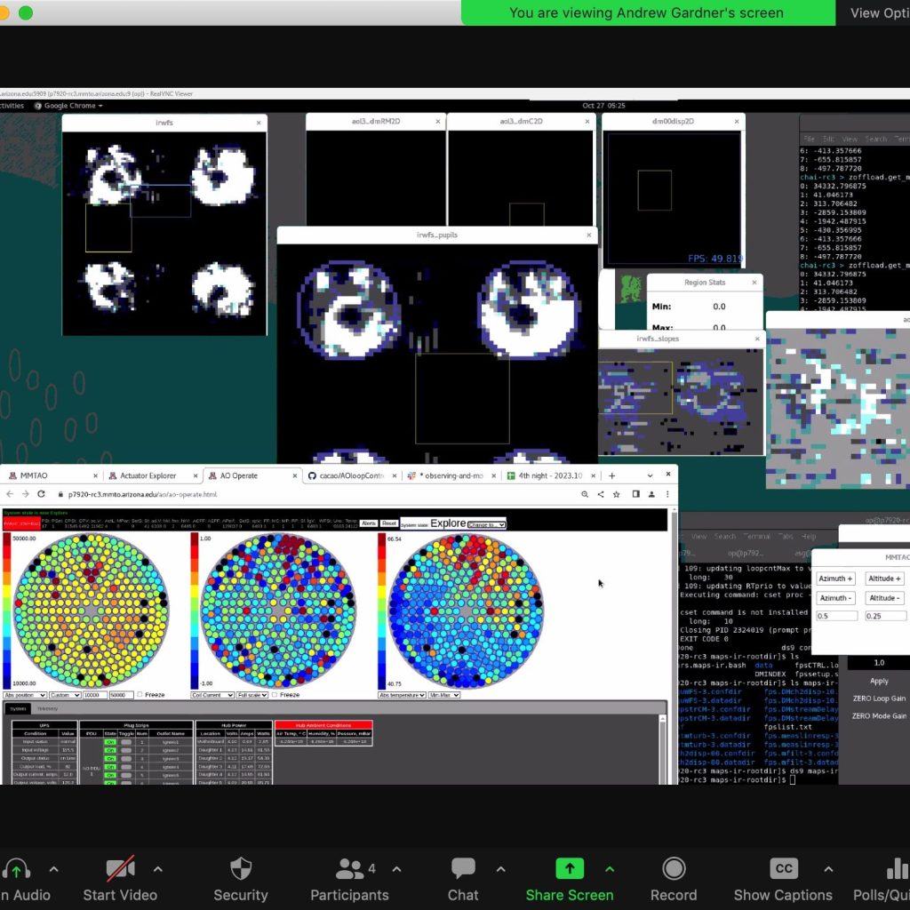This screenshot has width=910, height=910.
Task: Click the bookmark star in Chrome's address bar
Action: [616, 494]
